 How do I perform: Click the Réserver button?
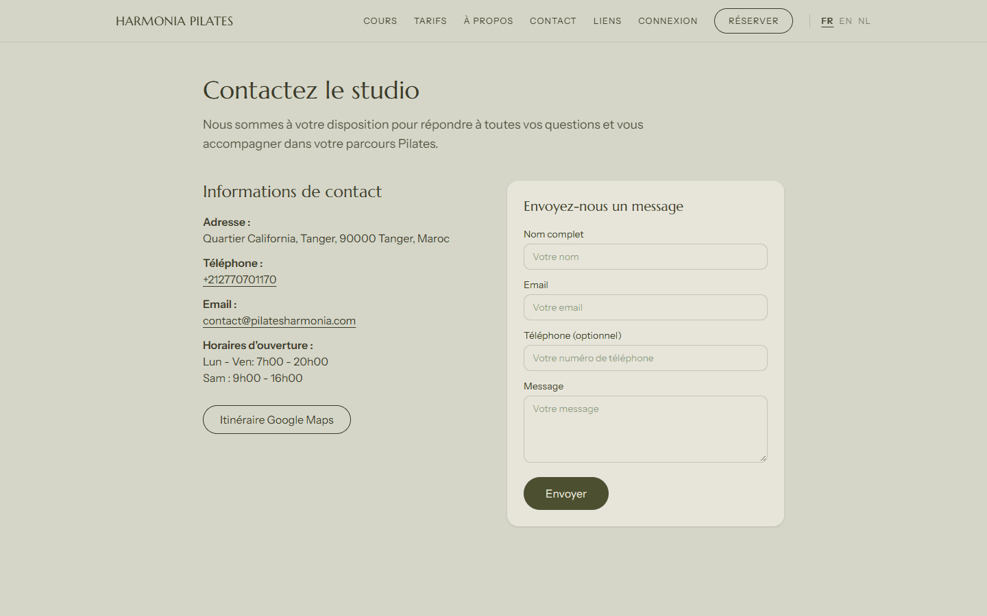pyautogui.click(x=753, y=21)
